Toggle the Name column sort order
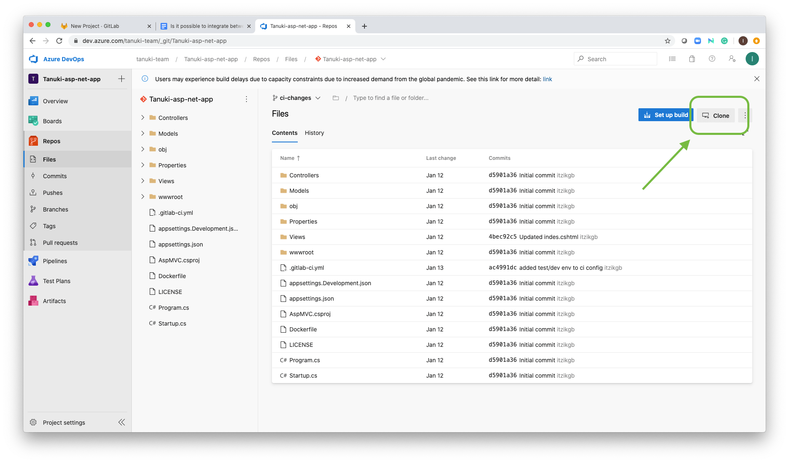This screenshot has height=463, width=789. [x=289, y=158]
